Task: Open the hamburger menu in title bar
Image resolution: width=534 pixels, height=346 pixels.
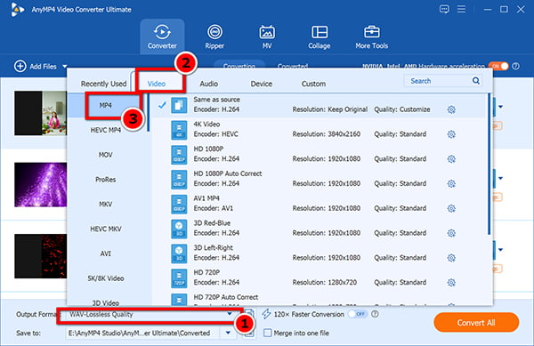Action: [x=461, y=9]
